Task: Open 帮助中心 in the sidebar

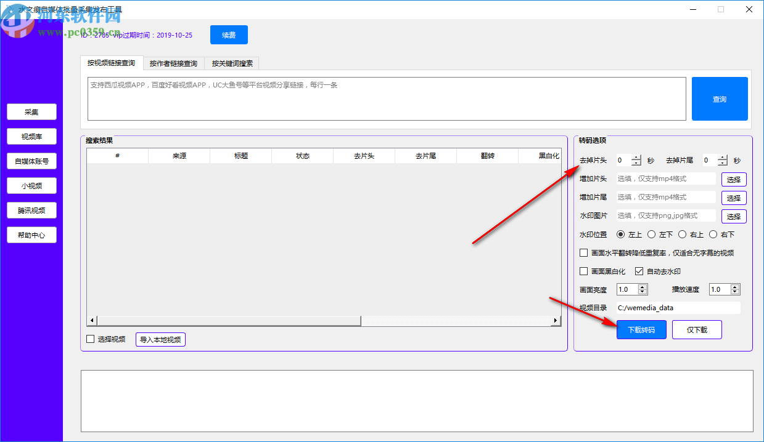Action: click(x=31, y=235)
